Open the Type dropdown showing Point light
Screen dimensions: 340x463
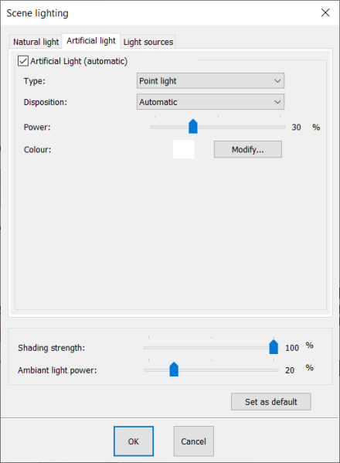pyautogui.click(x=210, y=81)
